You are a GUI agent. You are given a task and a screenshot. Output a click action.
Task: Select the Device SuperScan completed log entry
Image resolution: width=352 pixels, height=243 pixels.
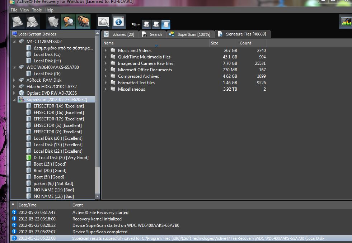point(181,232)
